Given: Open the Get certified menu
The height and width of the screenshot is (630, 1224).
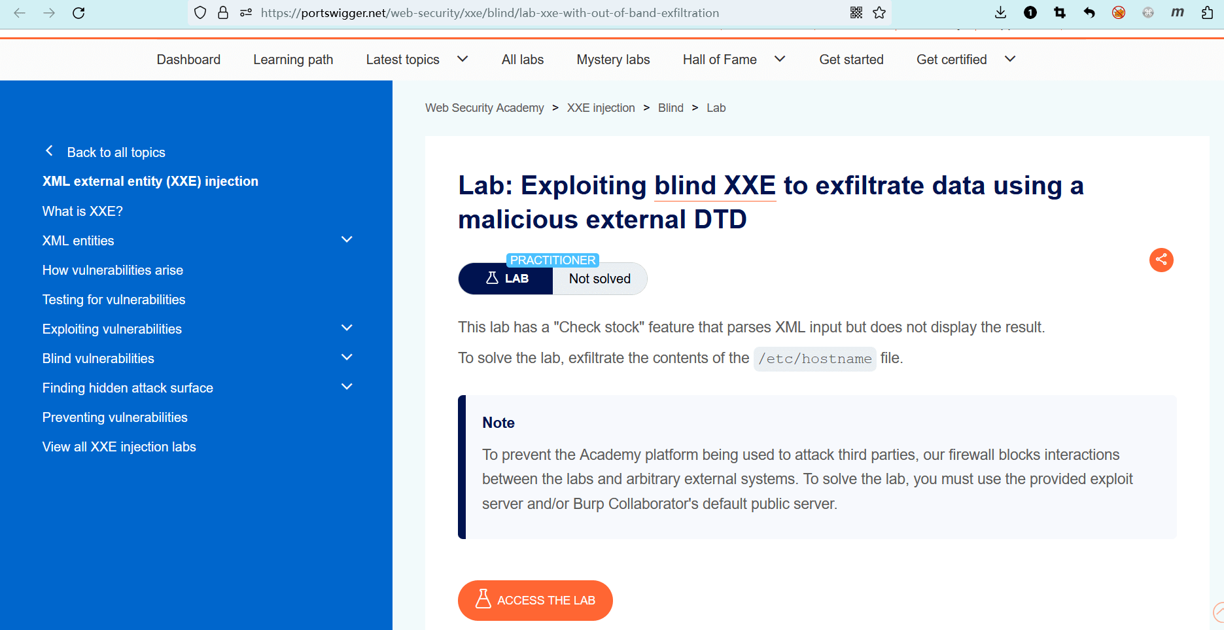Looking at the screenshot, I should click(x=951, y=60).
